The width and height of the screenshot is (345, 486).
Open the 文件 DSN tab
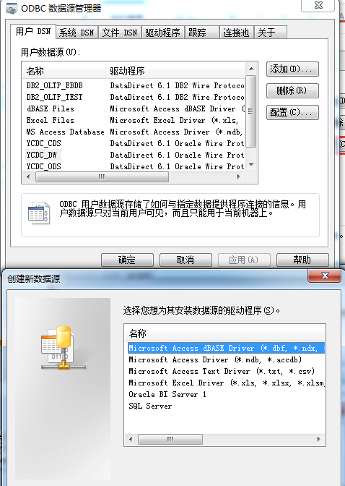120,33
